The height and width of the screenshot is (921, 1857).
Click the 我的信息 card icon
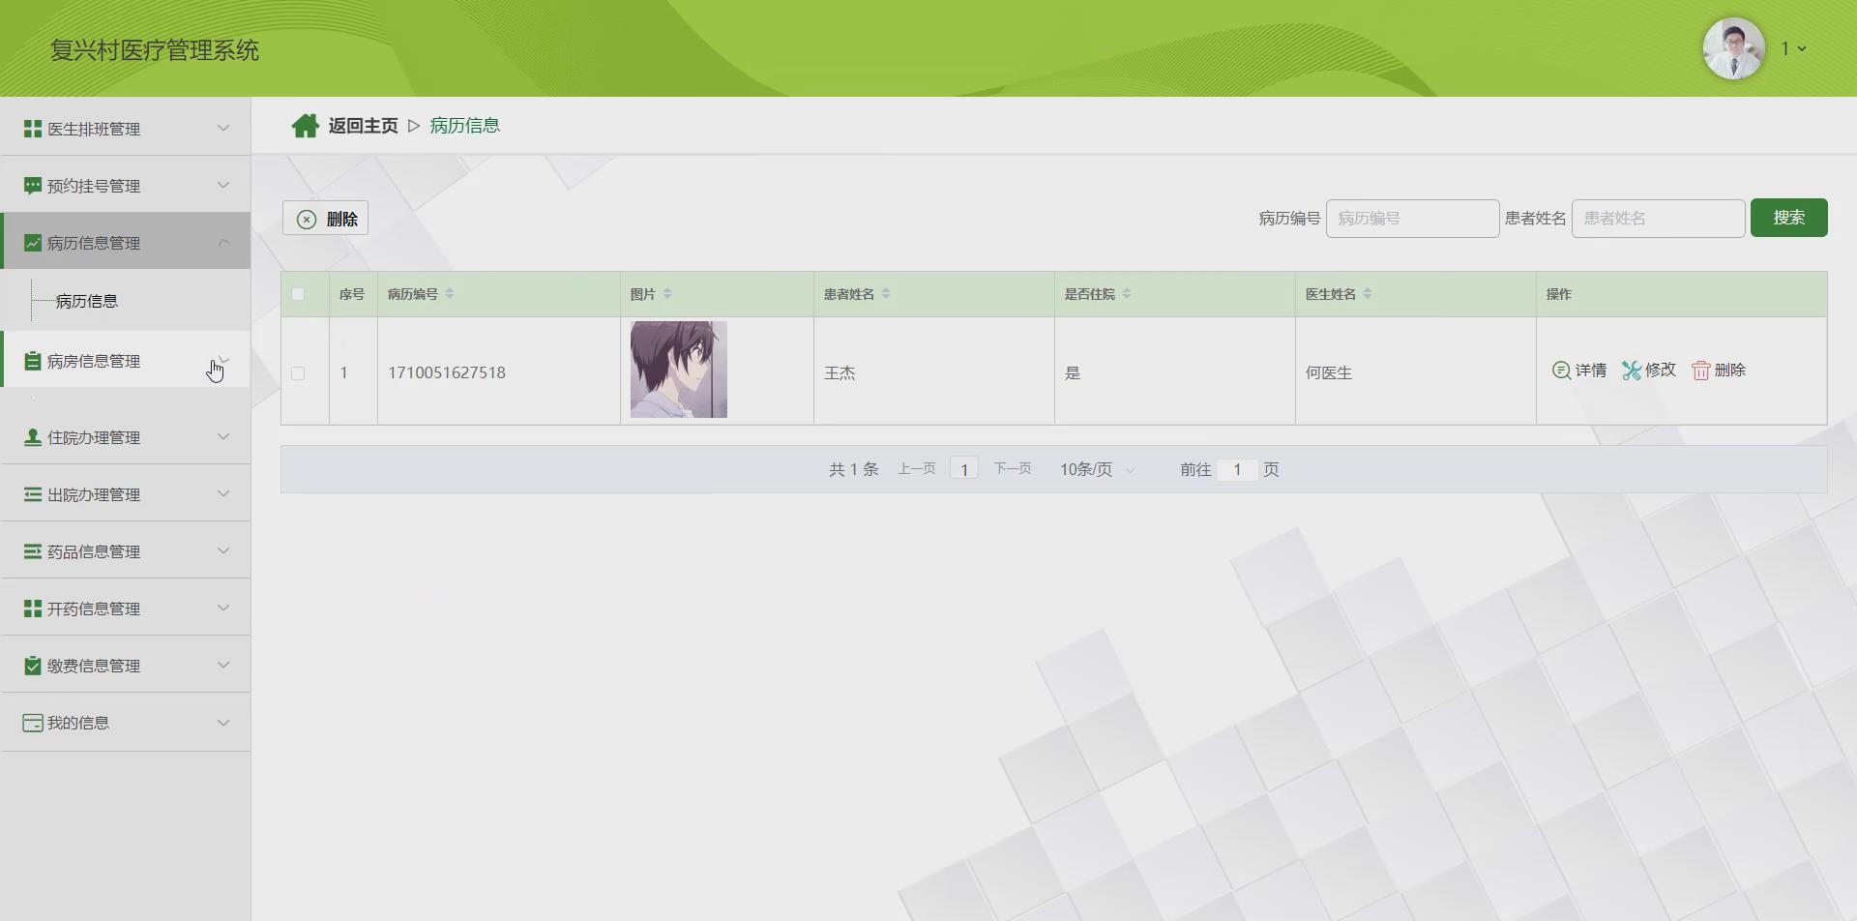[33, 723]
